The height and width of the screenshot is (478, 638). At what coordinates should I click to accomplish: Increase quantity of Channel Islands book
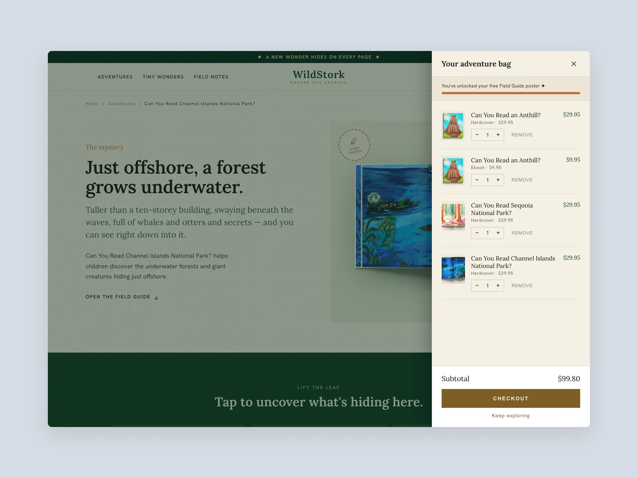click(x=498, y=286)
